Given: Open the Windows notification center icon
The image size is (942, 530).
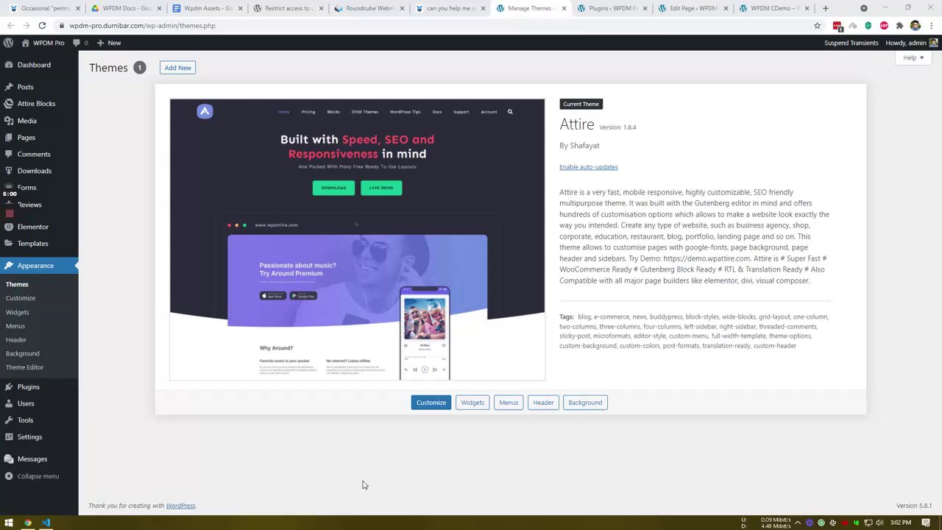Looking at the screenshot, I should pos(926,523).
